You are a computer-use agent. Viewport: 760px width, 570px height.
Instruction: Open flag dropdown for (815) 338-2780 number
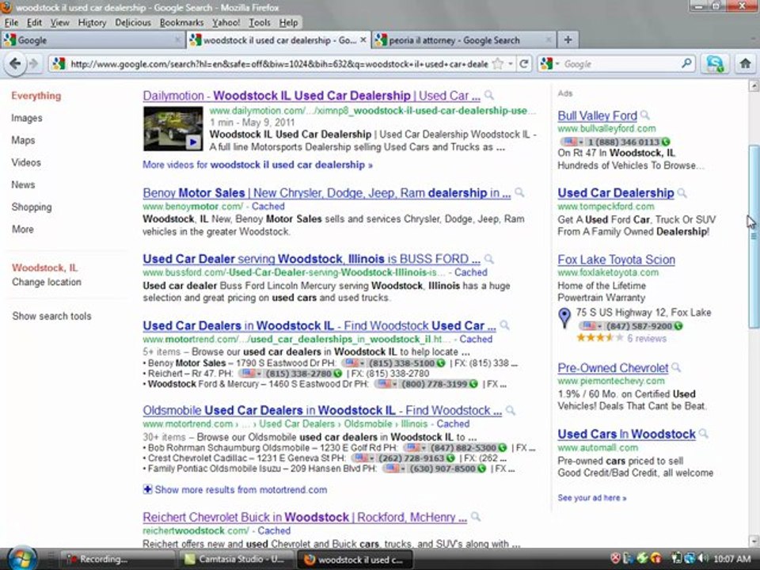tap(252, 374)
